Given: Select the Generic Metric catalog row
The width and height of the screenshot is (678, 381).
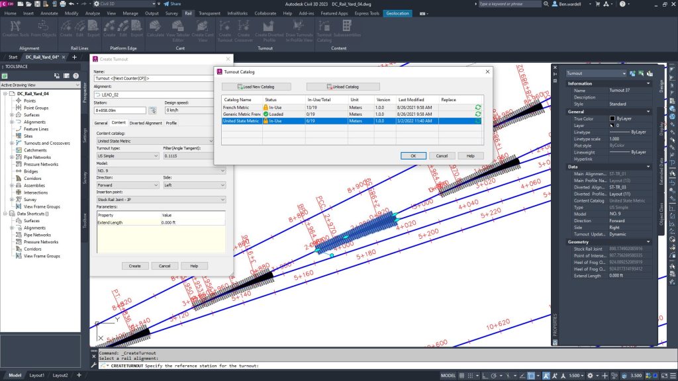Looking at the screenshot, I should [242, 114].
